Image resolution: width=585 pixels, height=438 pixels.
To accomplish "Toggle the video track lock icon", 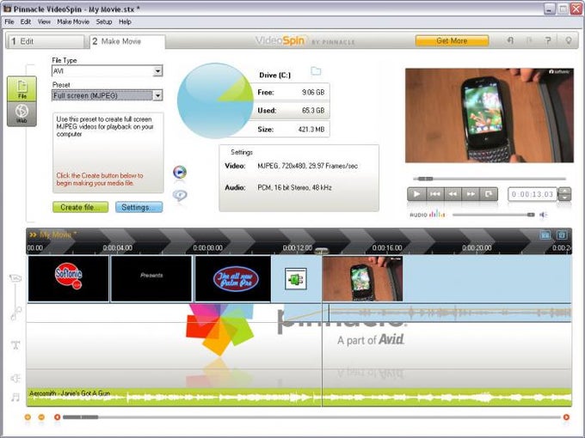I will [x=15, y=278].
